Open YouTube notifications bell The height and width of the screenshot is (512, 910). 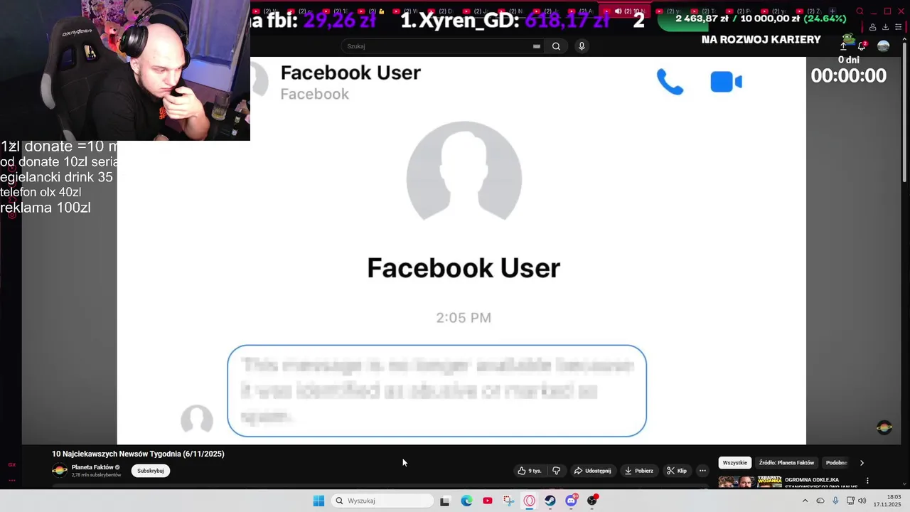pyautogui.click(x=862, y=46)
